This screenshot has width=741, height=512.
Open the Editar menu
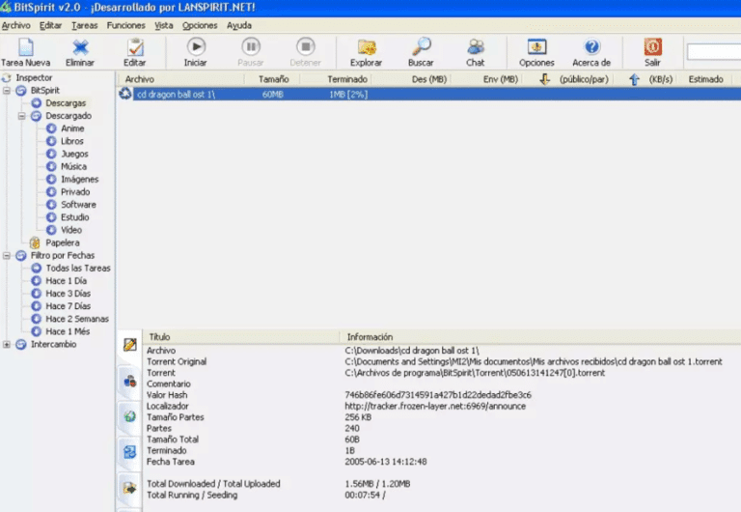pos(50,25)
